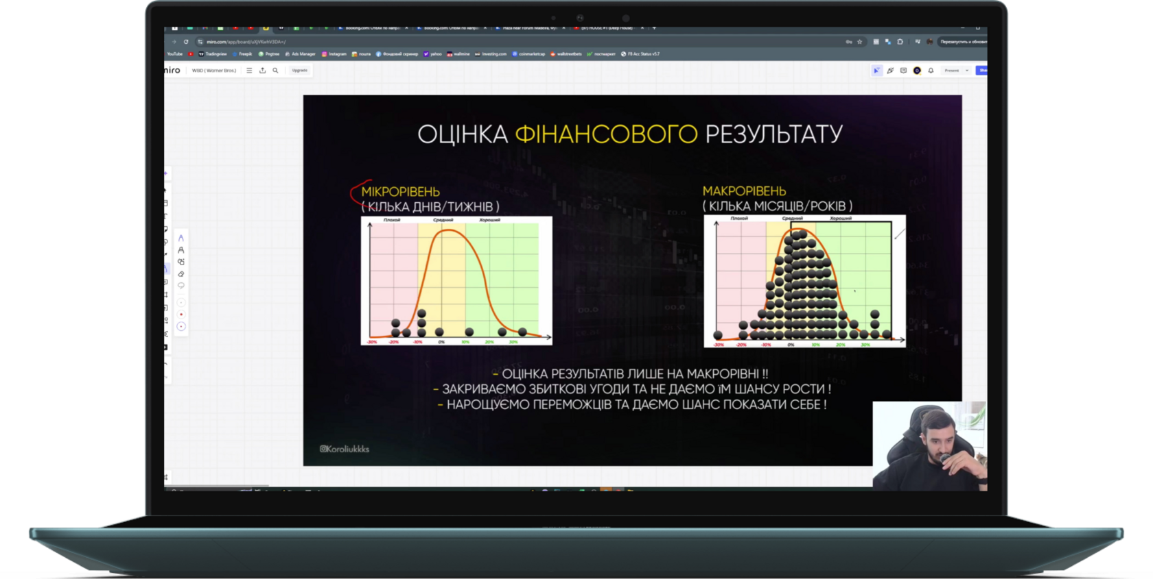Open the Miro main menu hamburger
The height and width of the screenshot is (579, 1153).
click(x=249, y=71)
